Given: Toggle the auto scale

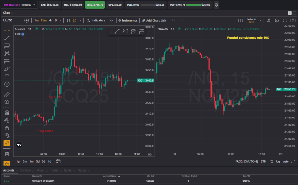Looking at the screenshot, I should coord(286,162).
